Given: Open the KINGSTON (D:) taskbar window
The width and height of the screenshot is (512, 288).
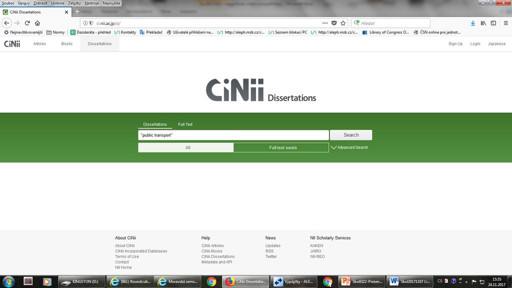Looking at the screenshot, I should [82, 281].
